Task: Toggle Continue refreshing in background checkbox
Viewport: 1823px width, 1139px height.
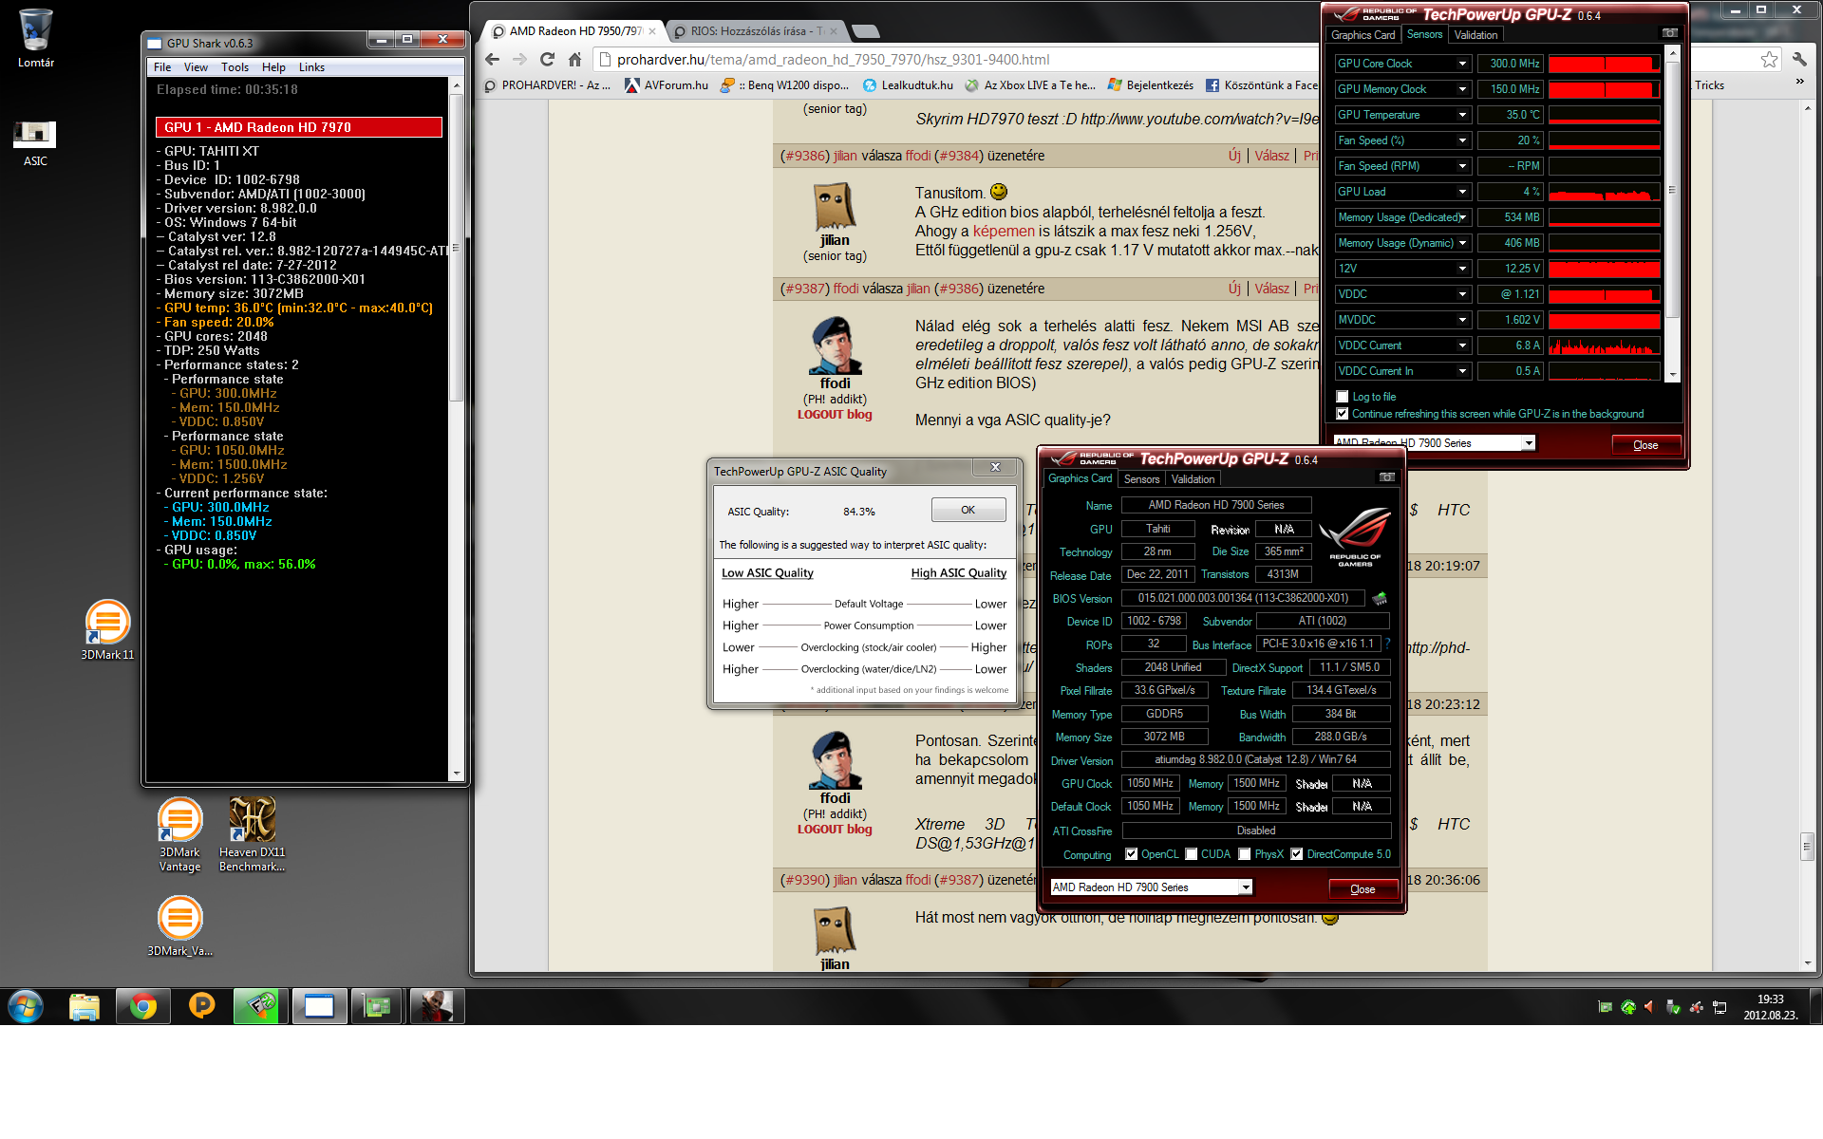Action: coord(1342,414)
